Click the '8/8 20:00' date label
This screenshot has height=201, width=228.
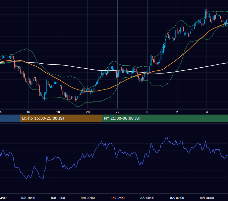tap(88, 198)
